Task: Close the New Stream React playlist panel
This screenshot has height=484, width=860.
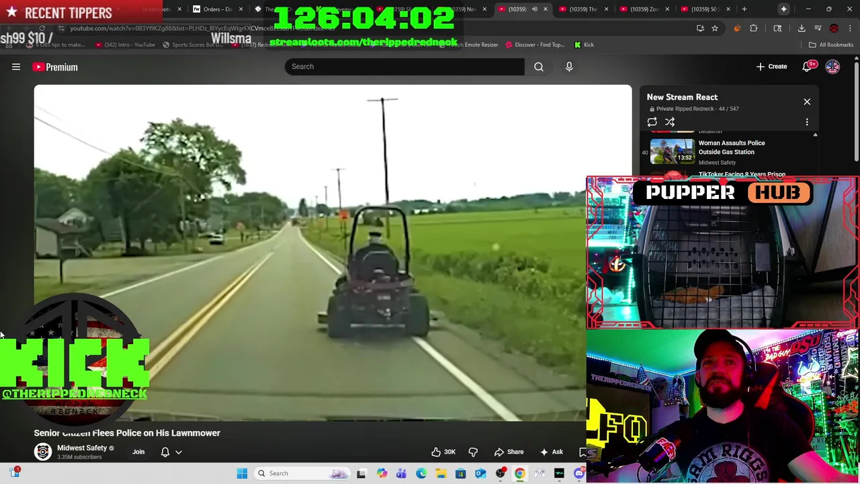Action: coord(807,102)
